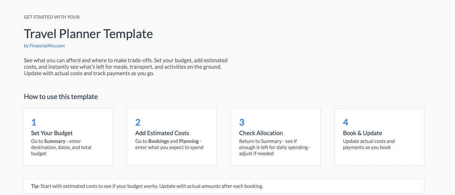Click the Travel Planner Template title
The height and width of the screenshot is (195, 455).
pyautogui.click(x=88, y=34)
